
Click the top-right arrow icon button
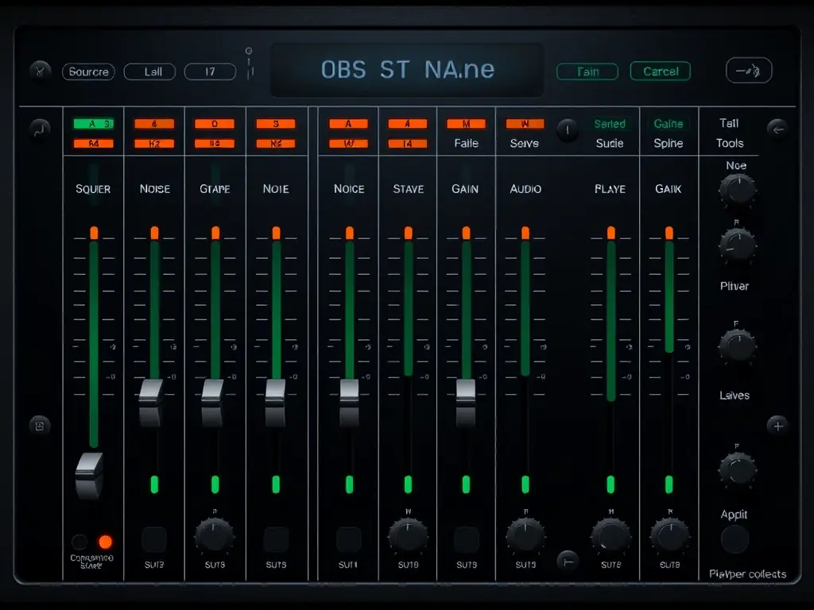(749, 70)
